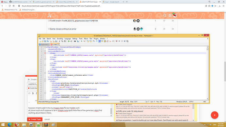Viewport: 226px width, 127px height.
Task: Click the New file icon in Notepad++ toolbar
Action: click(40, 41)
